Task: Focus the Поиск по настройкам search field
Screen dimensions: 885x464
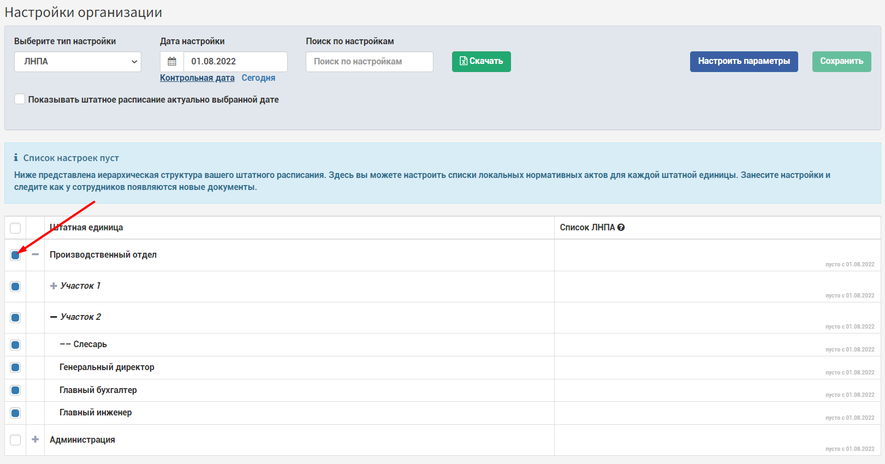Action: [x=370, y=62]
